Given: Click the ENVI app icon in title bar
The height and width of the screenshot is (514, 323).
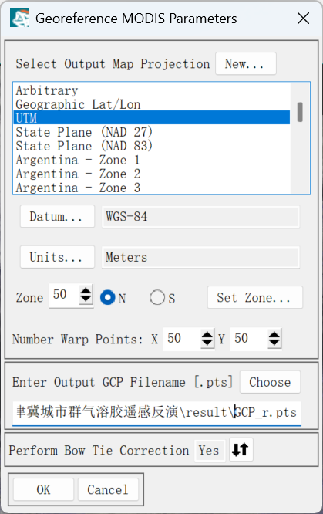Looking at the screenshot, I should pos(19,18).
